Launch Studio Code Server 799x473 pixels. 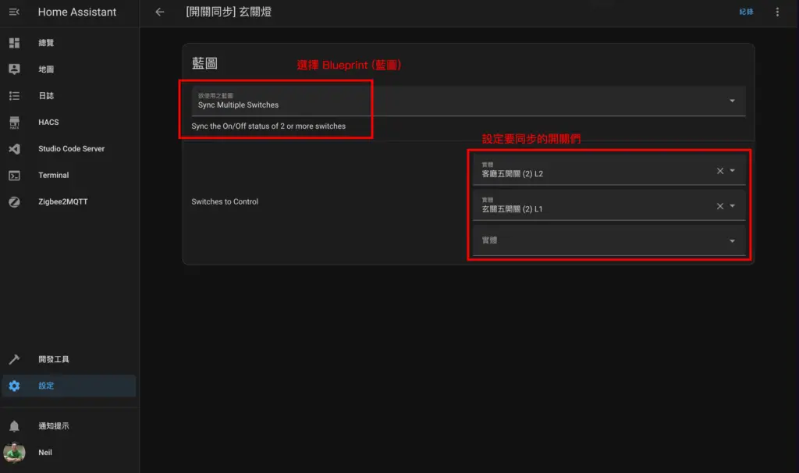(x=70, y=148)
